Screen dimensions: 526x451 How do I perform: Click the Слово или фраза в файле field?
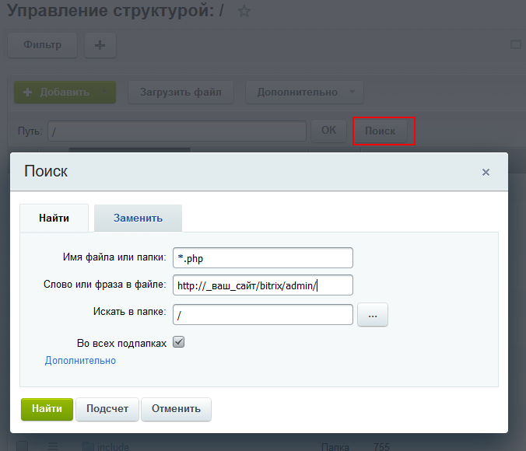[263, 285]
